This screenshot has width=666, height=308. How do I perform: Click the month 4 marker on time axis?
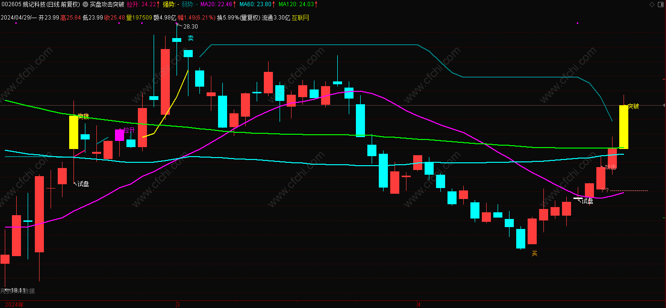[418, 304]
